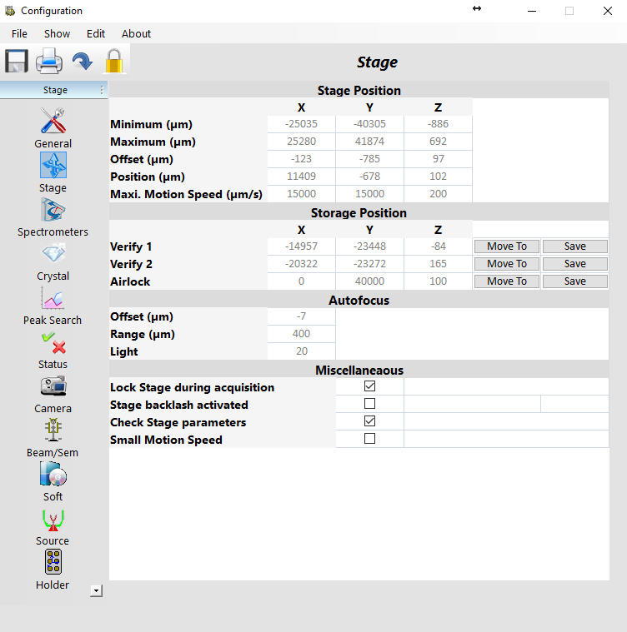Enable the Small Motion Speed checkbox
Screen dimensions: 627x632
point(369,439)
